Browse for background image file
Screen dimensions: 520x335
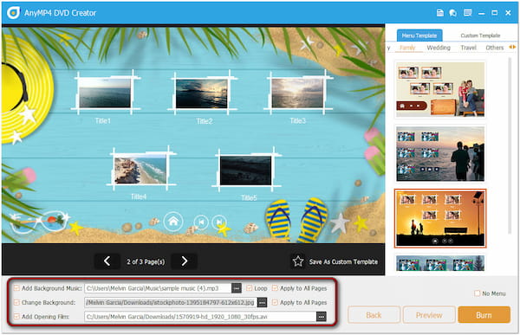click(262, 302)
